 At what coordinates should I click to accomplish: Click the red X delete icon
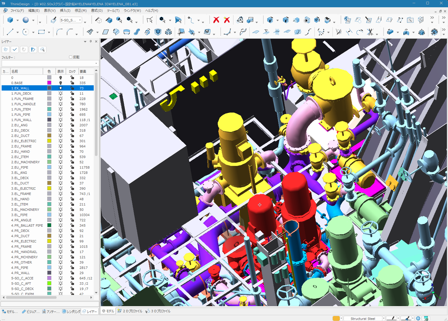tap(216, 20)
